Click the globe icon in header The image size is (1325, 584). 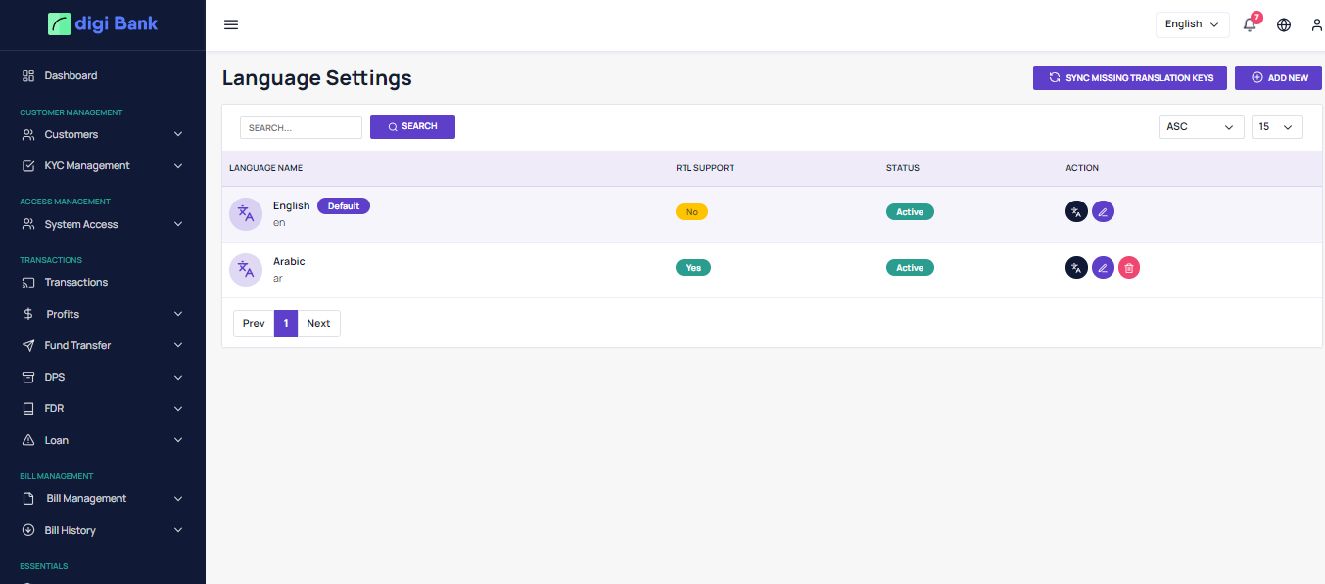click(x=1284, y=24)
